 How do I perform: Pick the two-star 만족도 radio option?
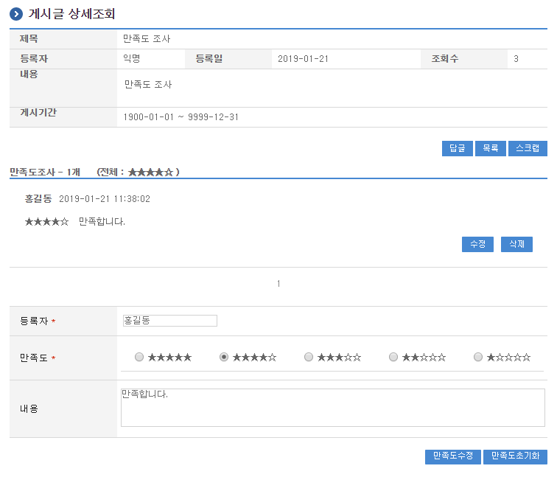click(393, 357)
